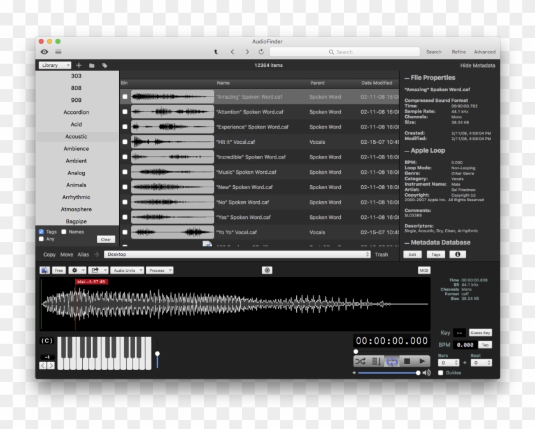Select the 808 tag in sidebar
Image resolution: width=535 pixels, height=429 pixels.
click(x=76, y=88)
